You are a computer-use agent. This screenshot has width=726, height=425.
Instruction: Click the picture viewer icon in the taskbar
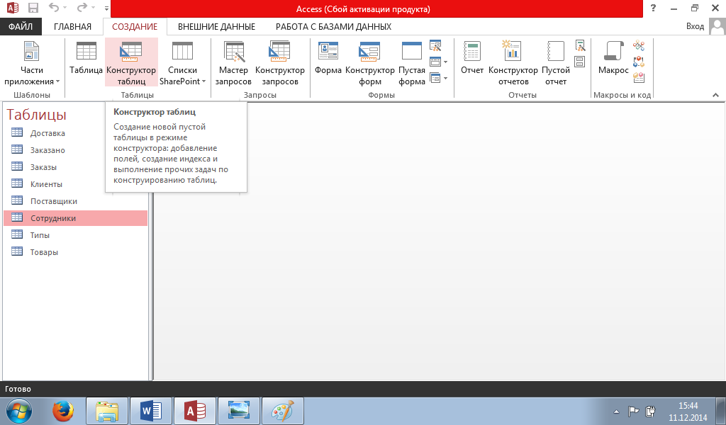pyautogui.click(x=239, y=411)
